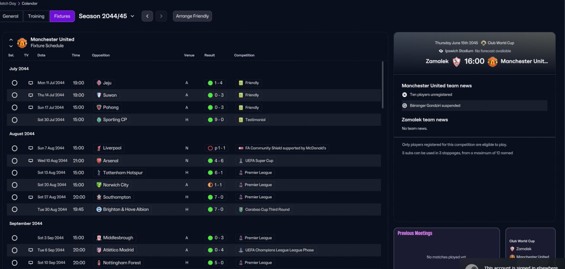Go to previous season with left arrow

pyautogui.click(x=147, y=16)
